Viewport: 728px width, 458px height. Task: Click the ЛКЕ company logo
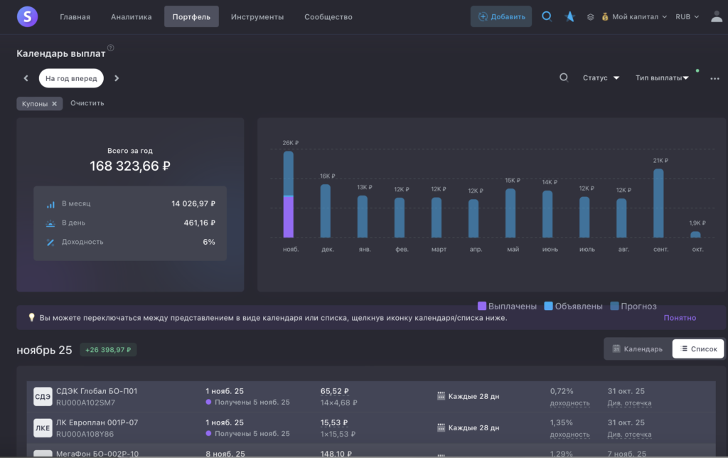(43, 428)
